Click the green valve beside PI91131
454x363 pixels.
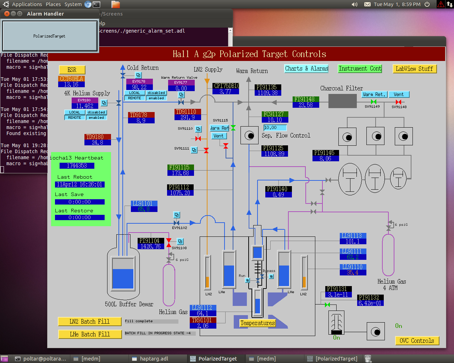327,305
